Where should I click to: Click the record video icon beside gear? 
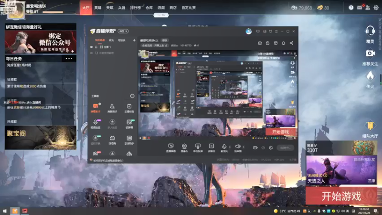(255, 148)
